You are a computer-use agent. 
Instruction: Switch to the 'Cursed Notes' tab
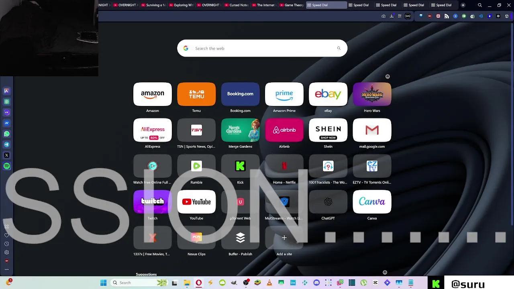(x=236, y=5)
